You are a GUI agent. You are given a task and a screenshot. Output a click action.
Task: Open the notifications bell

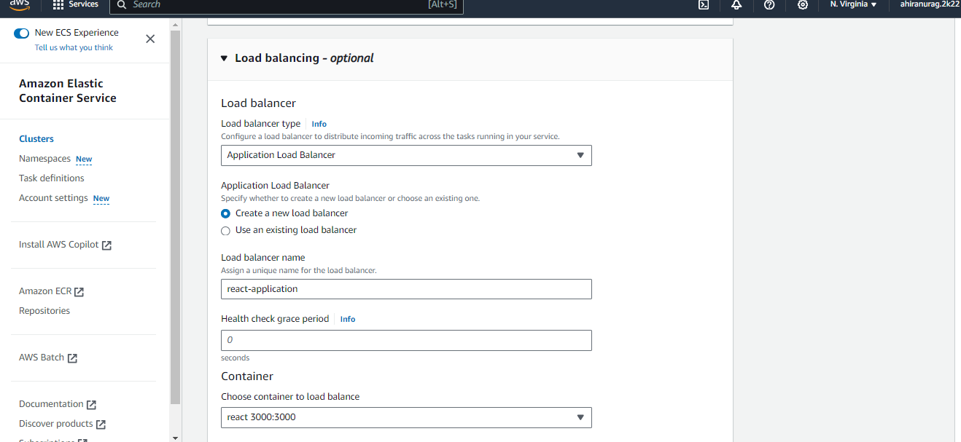point(736,4)
